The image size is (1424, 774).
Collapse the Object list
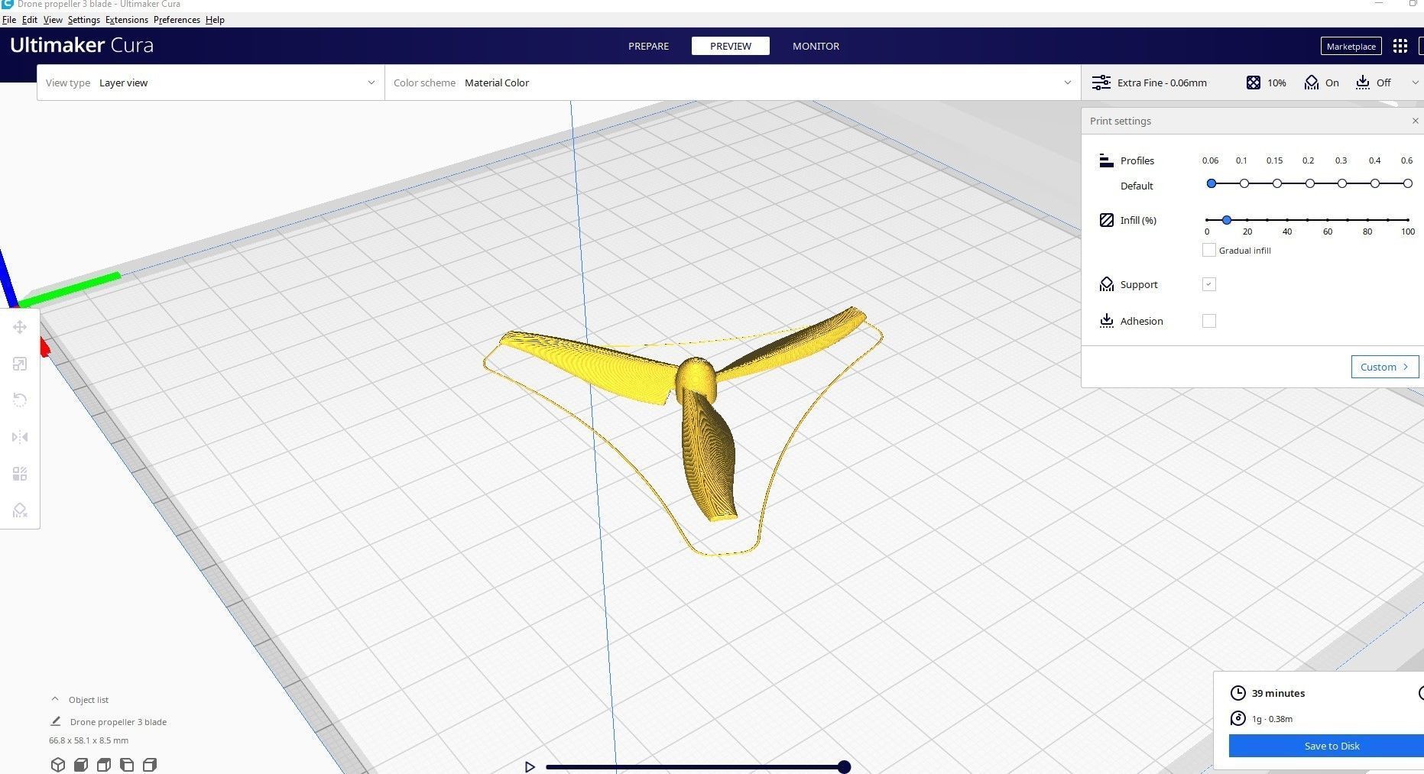pyautogui.click(x=55, y=699)
